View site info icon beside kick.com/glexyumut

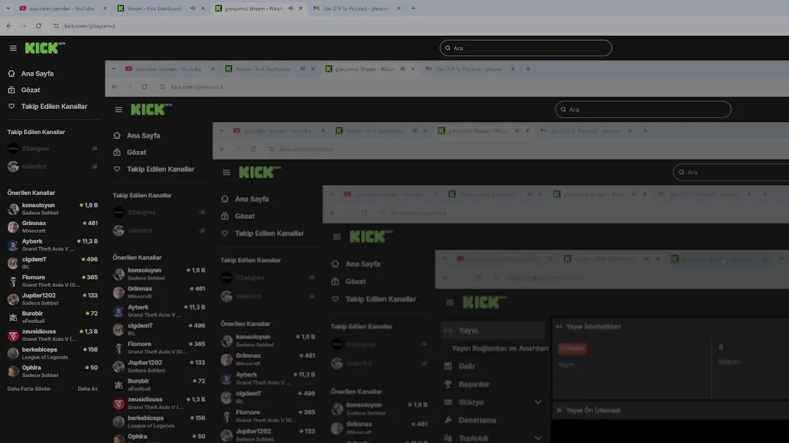coord(56,26)
